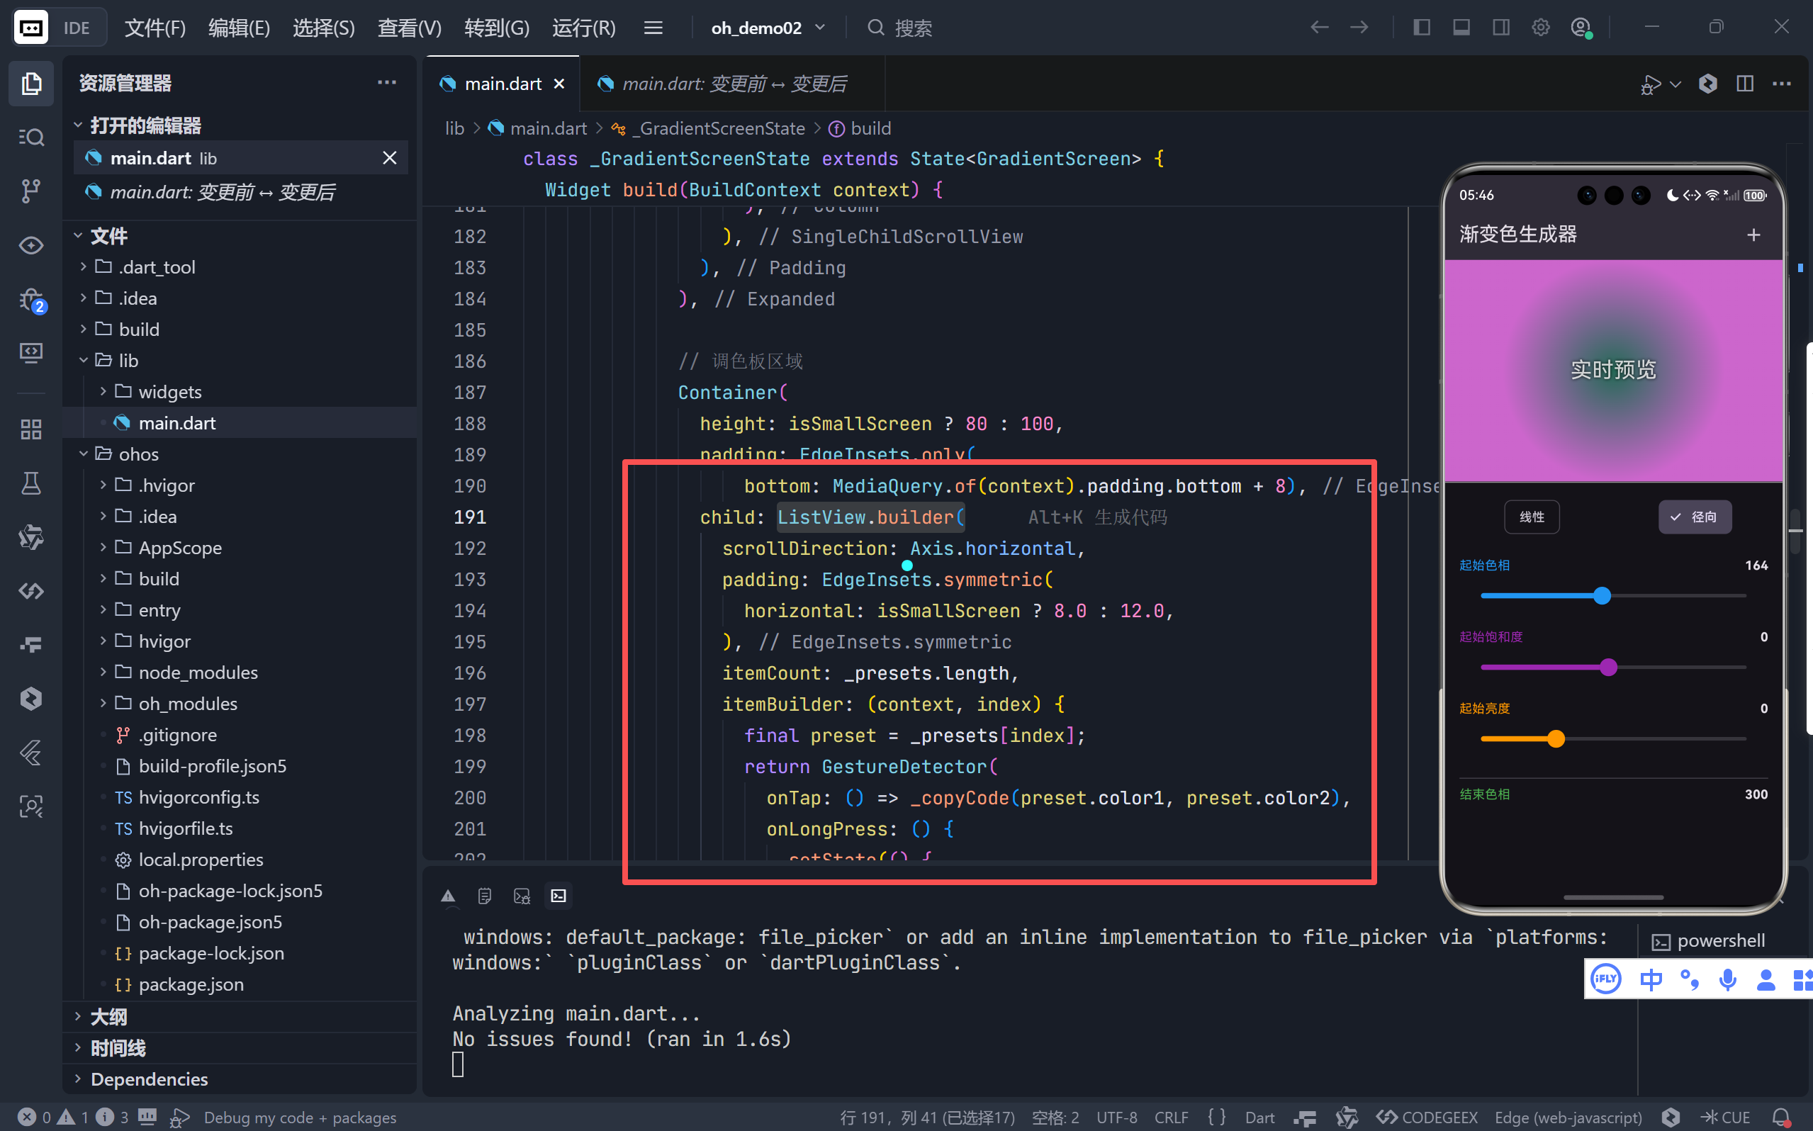Open the 运行(R) menu
1813x1131 pixels.
coord(583,28)
